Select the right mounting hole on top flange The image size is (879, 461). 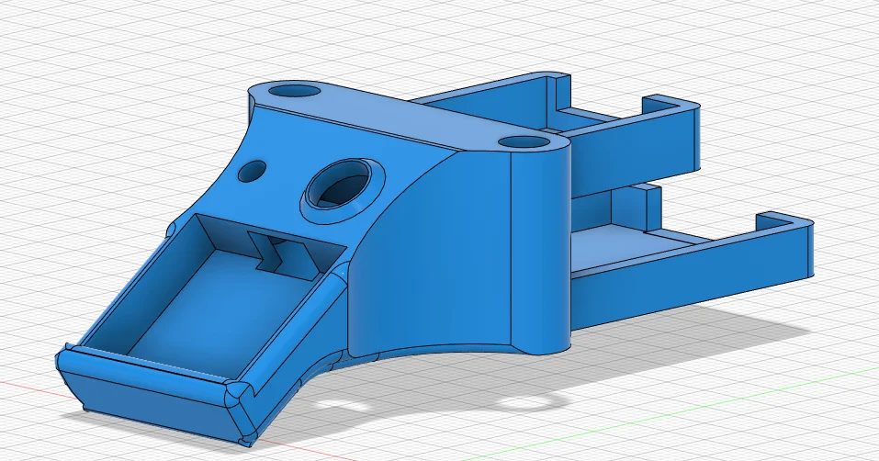click(523, 141)
